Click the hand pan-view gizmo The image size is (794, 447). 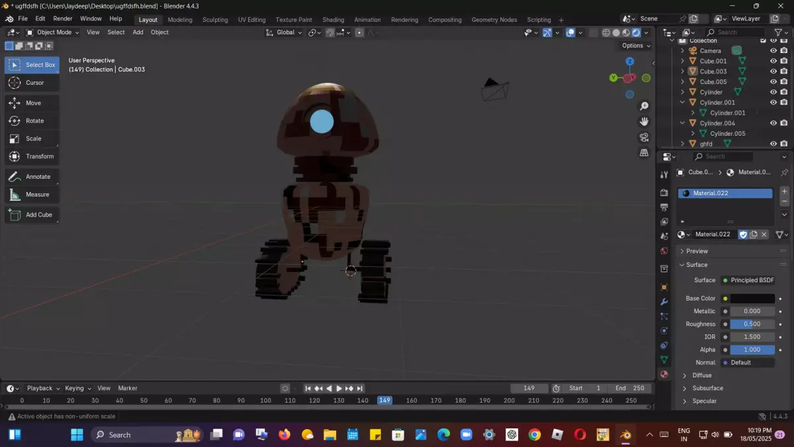tap(644, 122)
